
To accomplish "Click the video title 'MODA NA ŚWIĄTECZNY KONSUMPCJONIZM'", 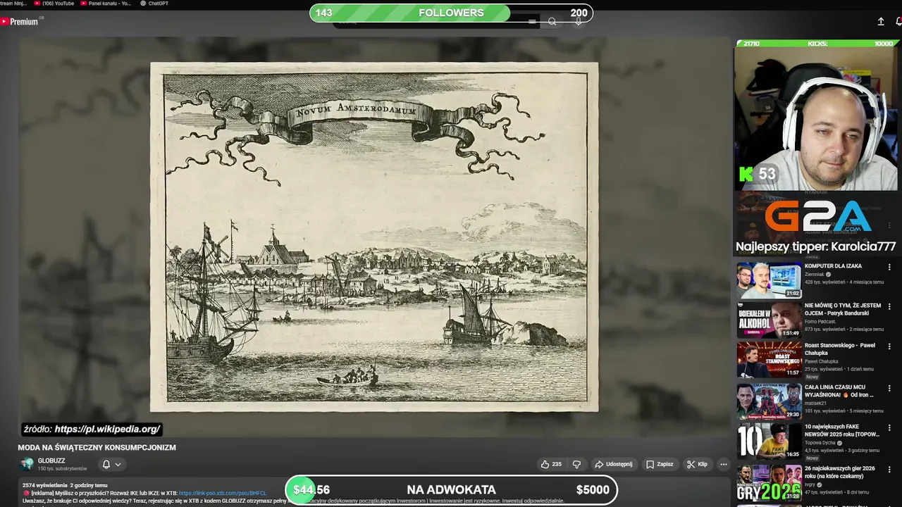I will pyautogui.click(x=97, y=447).
